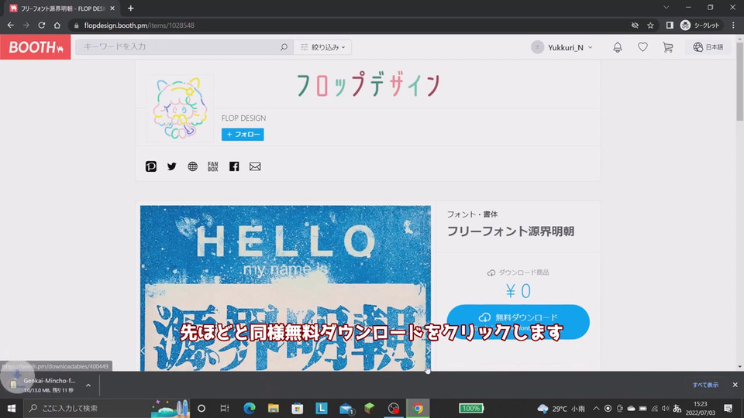The width and height of the screenshot is (744, 418).
Task: Toggle the browser side panel icon
Action: click(x=670, y=25)
